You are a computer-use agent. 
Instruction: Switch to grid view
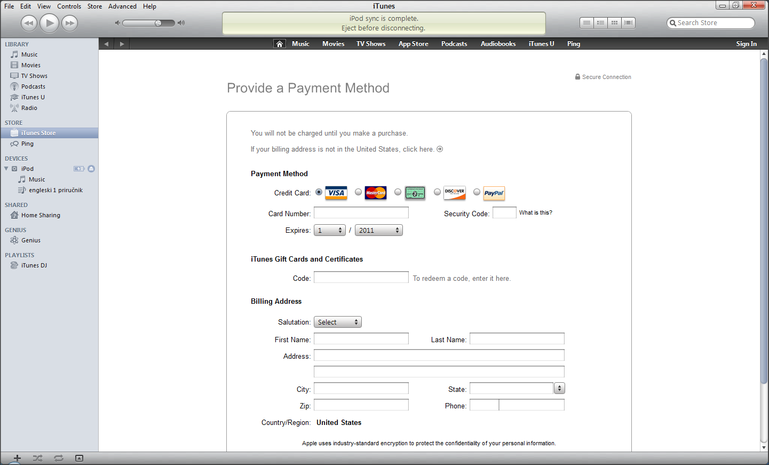point(614,23)
